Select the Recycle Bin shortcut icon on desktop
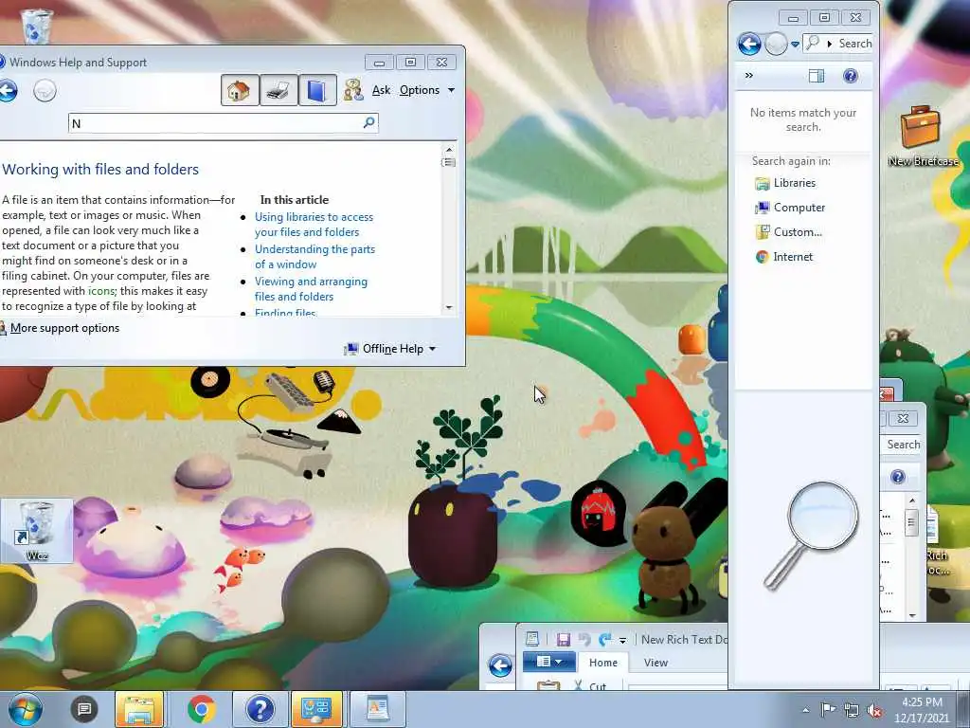Screen dimensions: 970x728 37,531
